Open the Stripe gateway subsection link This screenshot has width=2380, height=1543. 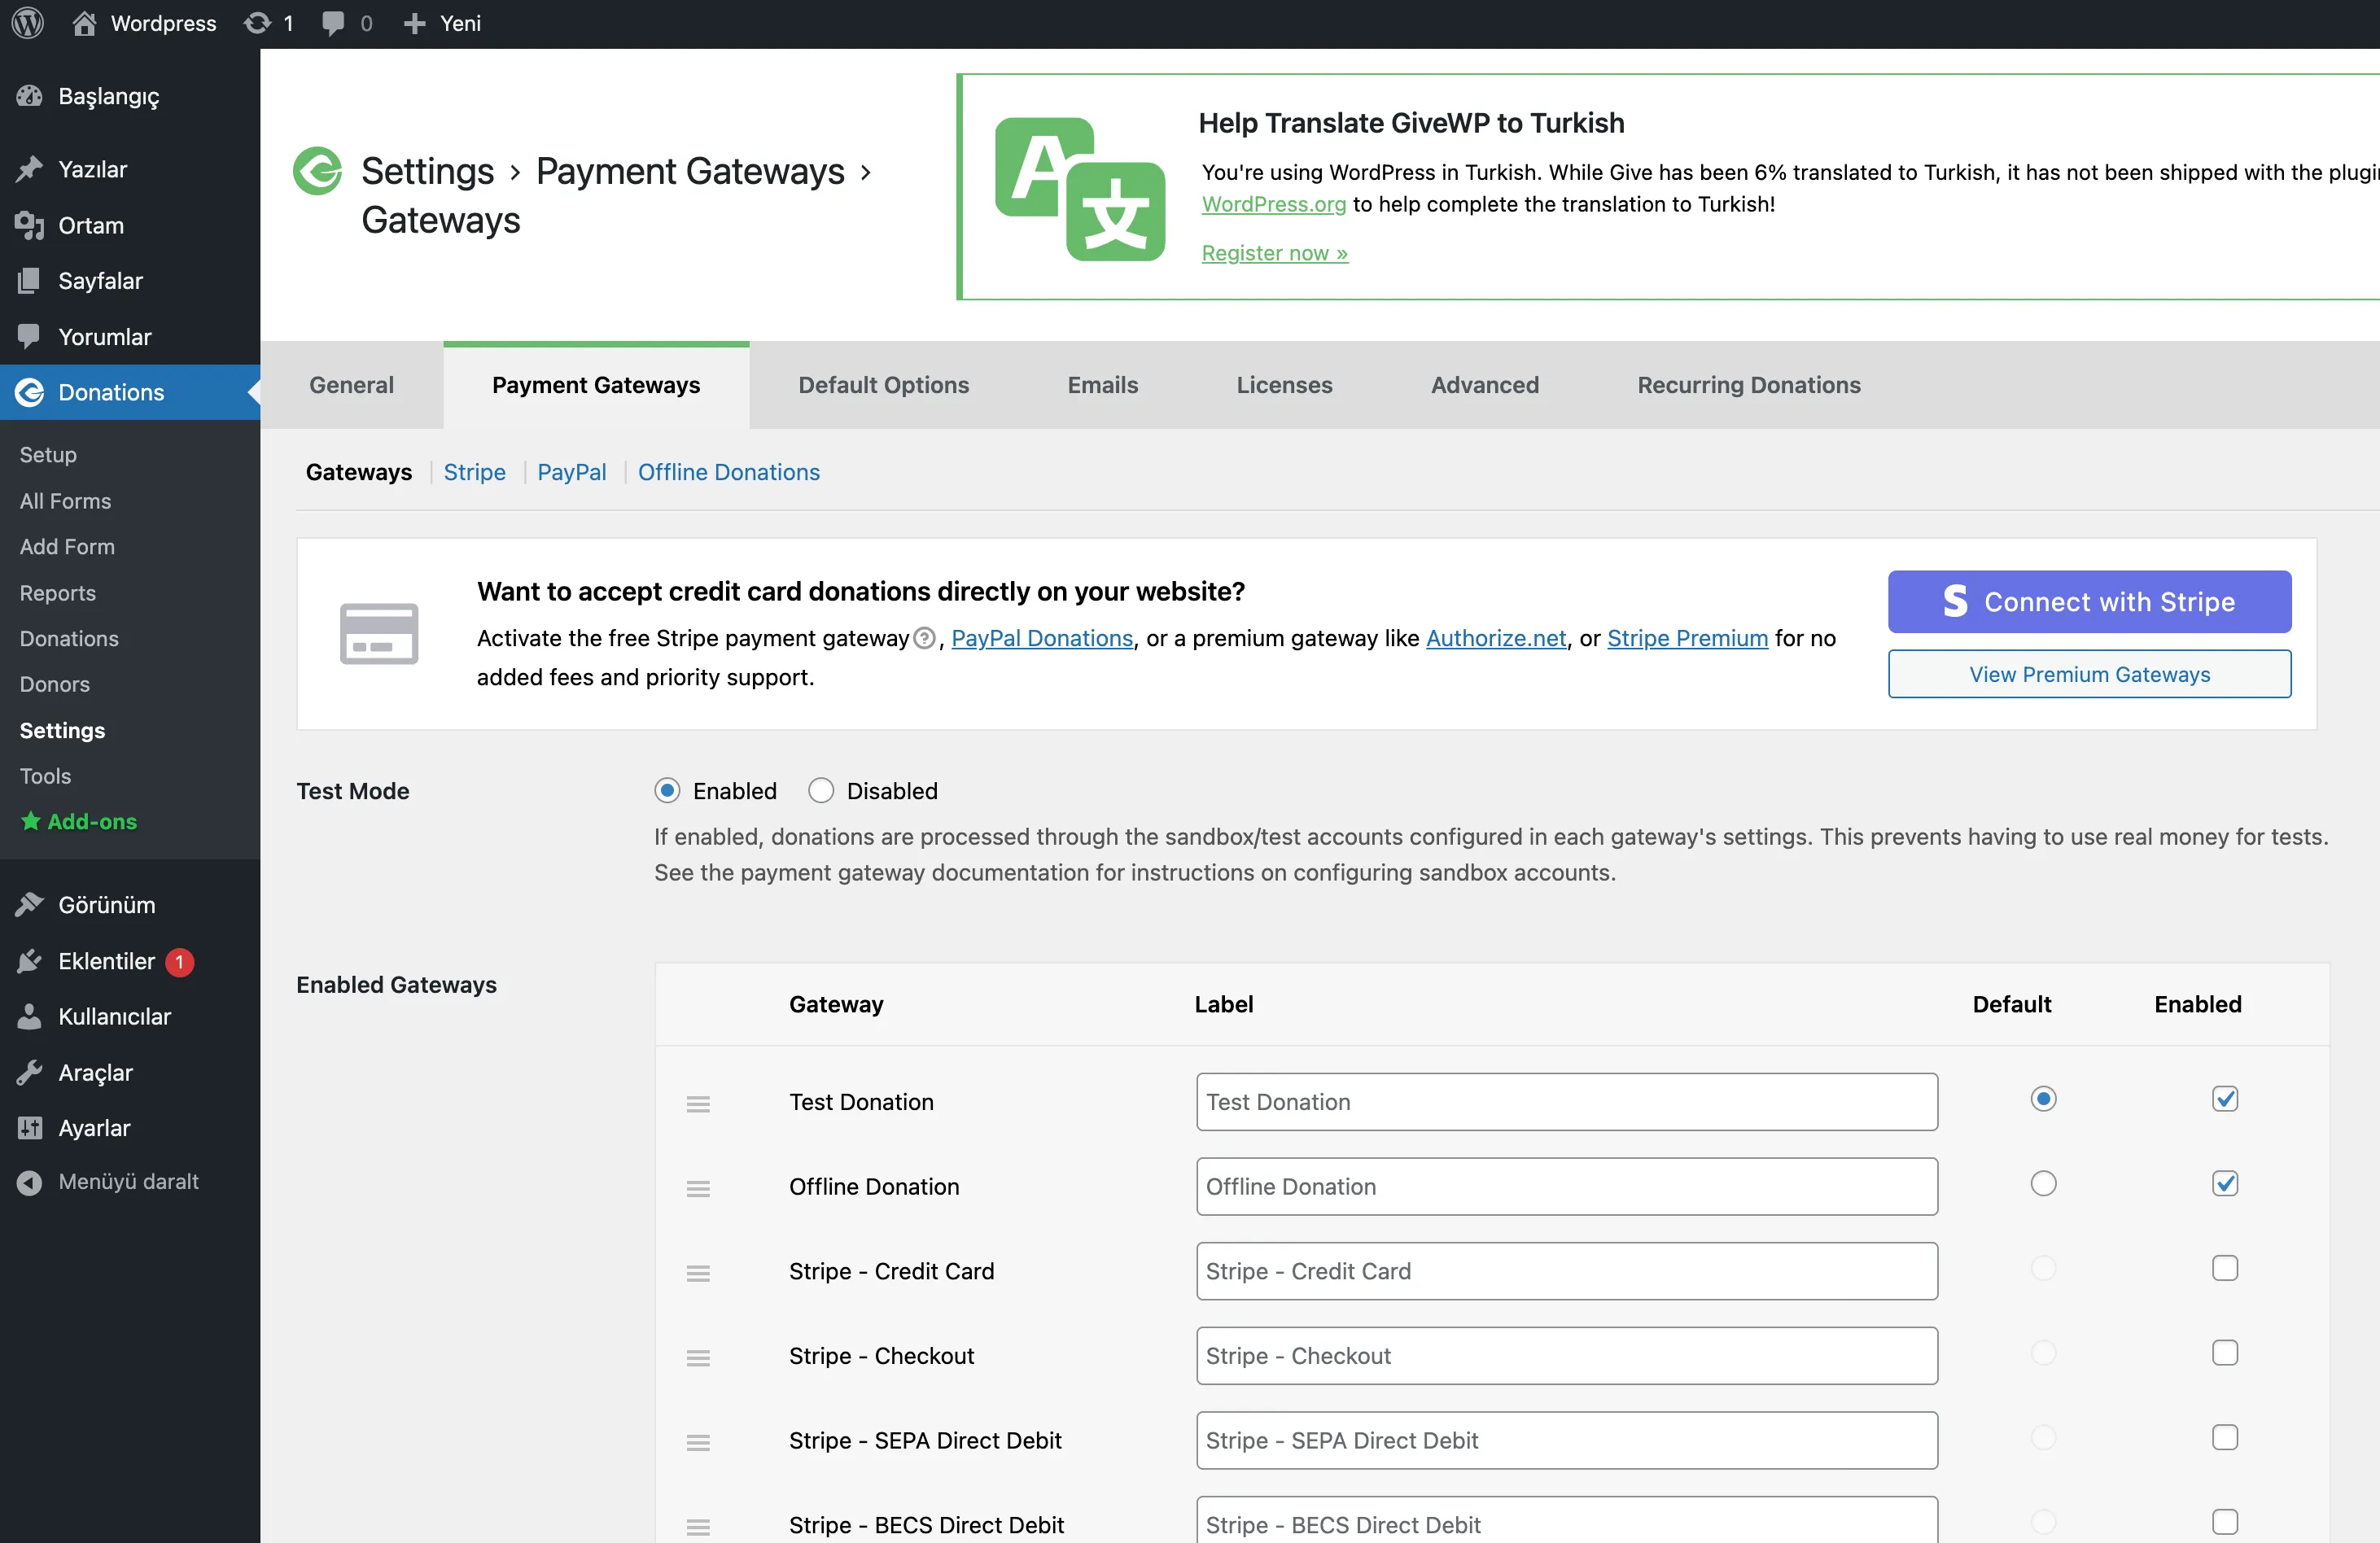[474, 472]
